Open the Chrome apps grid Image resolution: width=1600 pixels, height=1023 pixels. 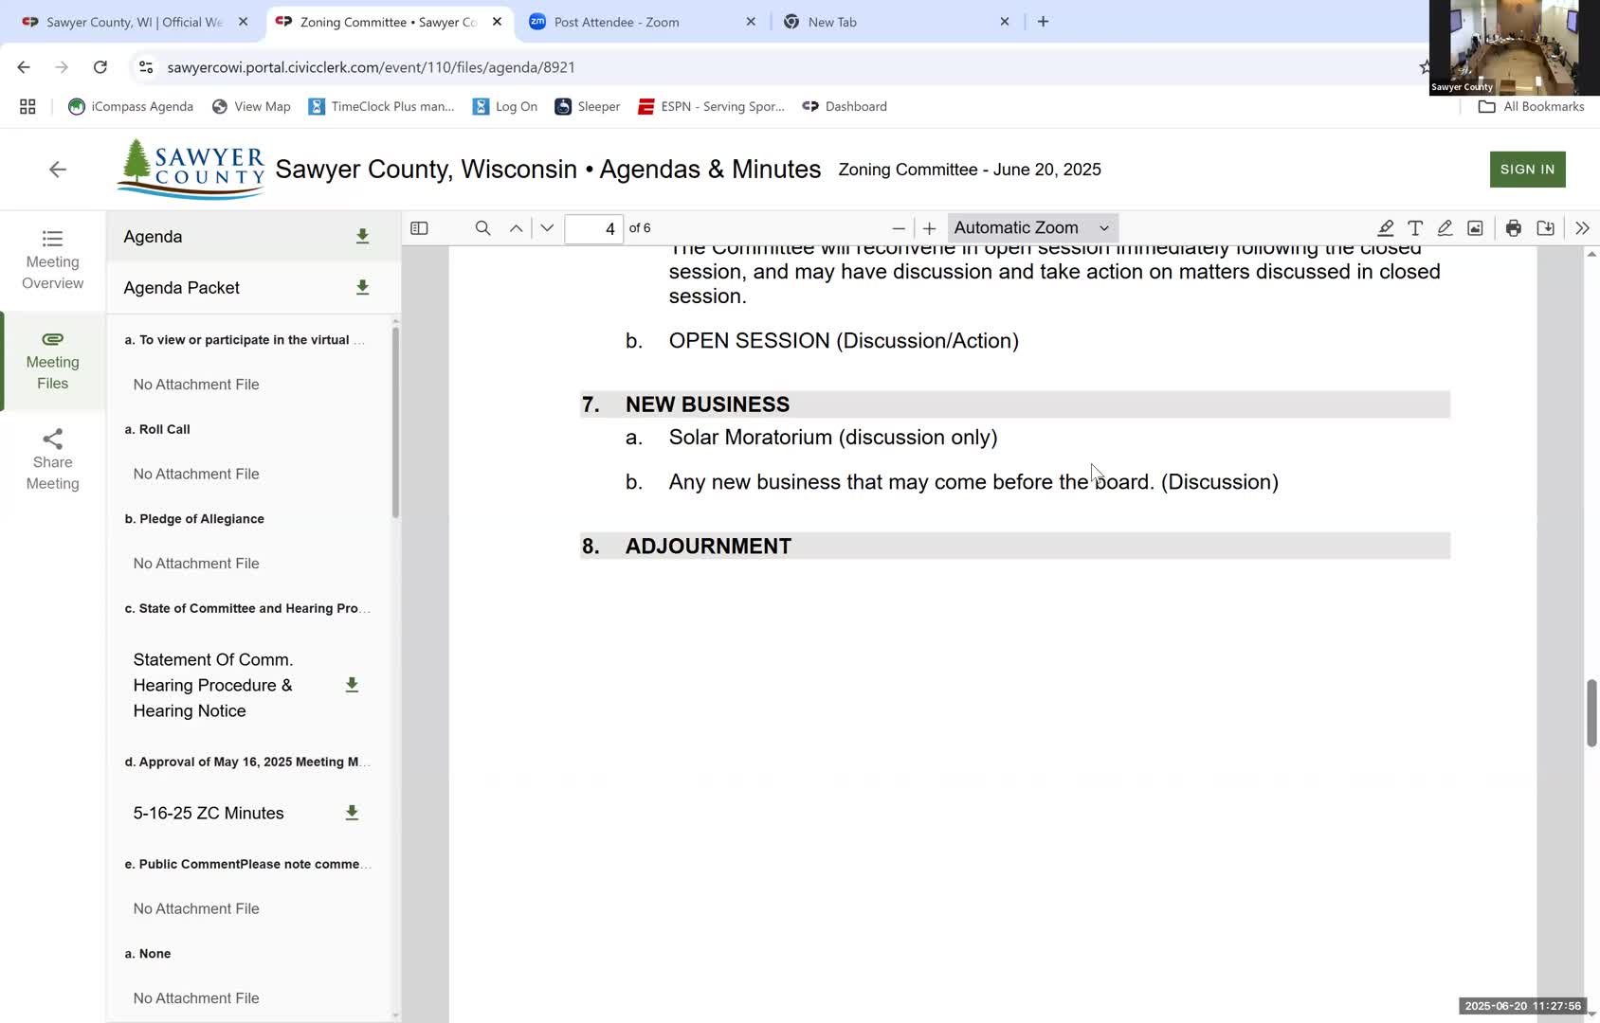click(27, 107)
